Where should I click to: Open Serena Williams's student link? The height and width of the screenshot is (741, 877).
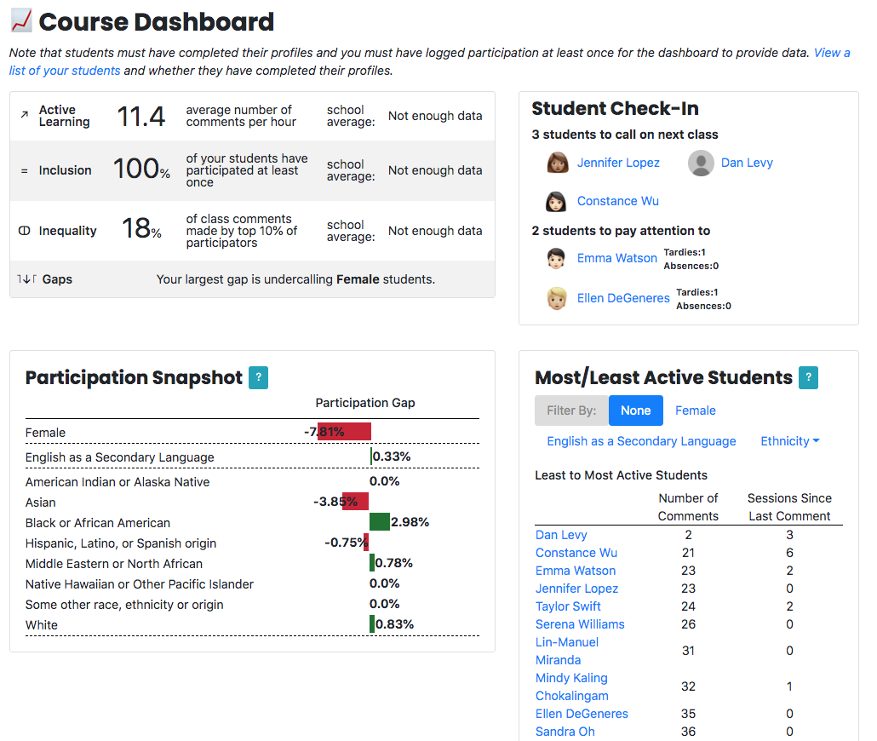point(580,624)
